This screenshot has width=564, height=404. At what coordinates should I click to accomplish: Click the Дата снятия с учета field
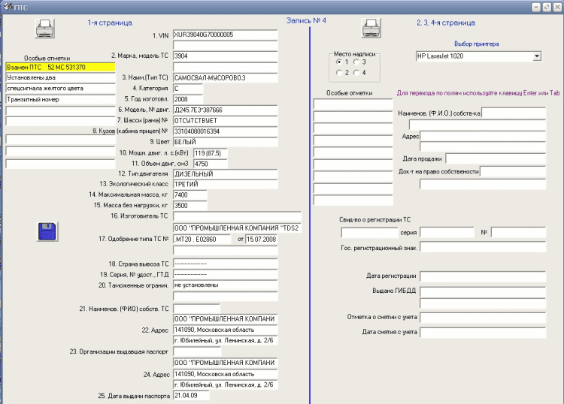(483, 332)
